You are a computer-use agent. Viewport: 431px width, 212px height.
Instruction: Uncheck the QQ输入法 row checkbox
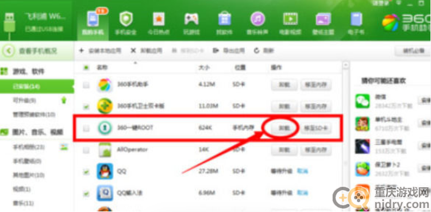(x=86, y=194)
